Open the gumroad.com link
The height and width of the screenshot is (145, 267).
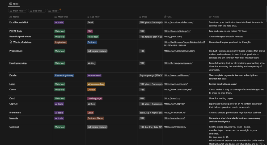click(175, 127)
